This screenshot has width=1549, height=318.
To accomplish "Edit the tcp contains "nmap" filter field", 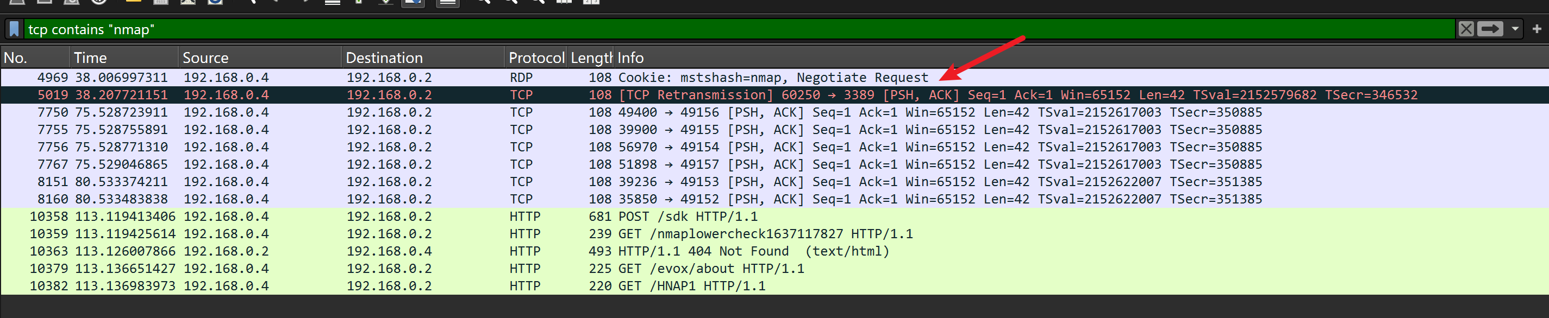I will pyautogui.click(x=722, y=29).
